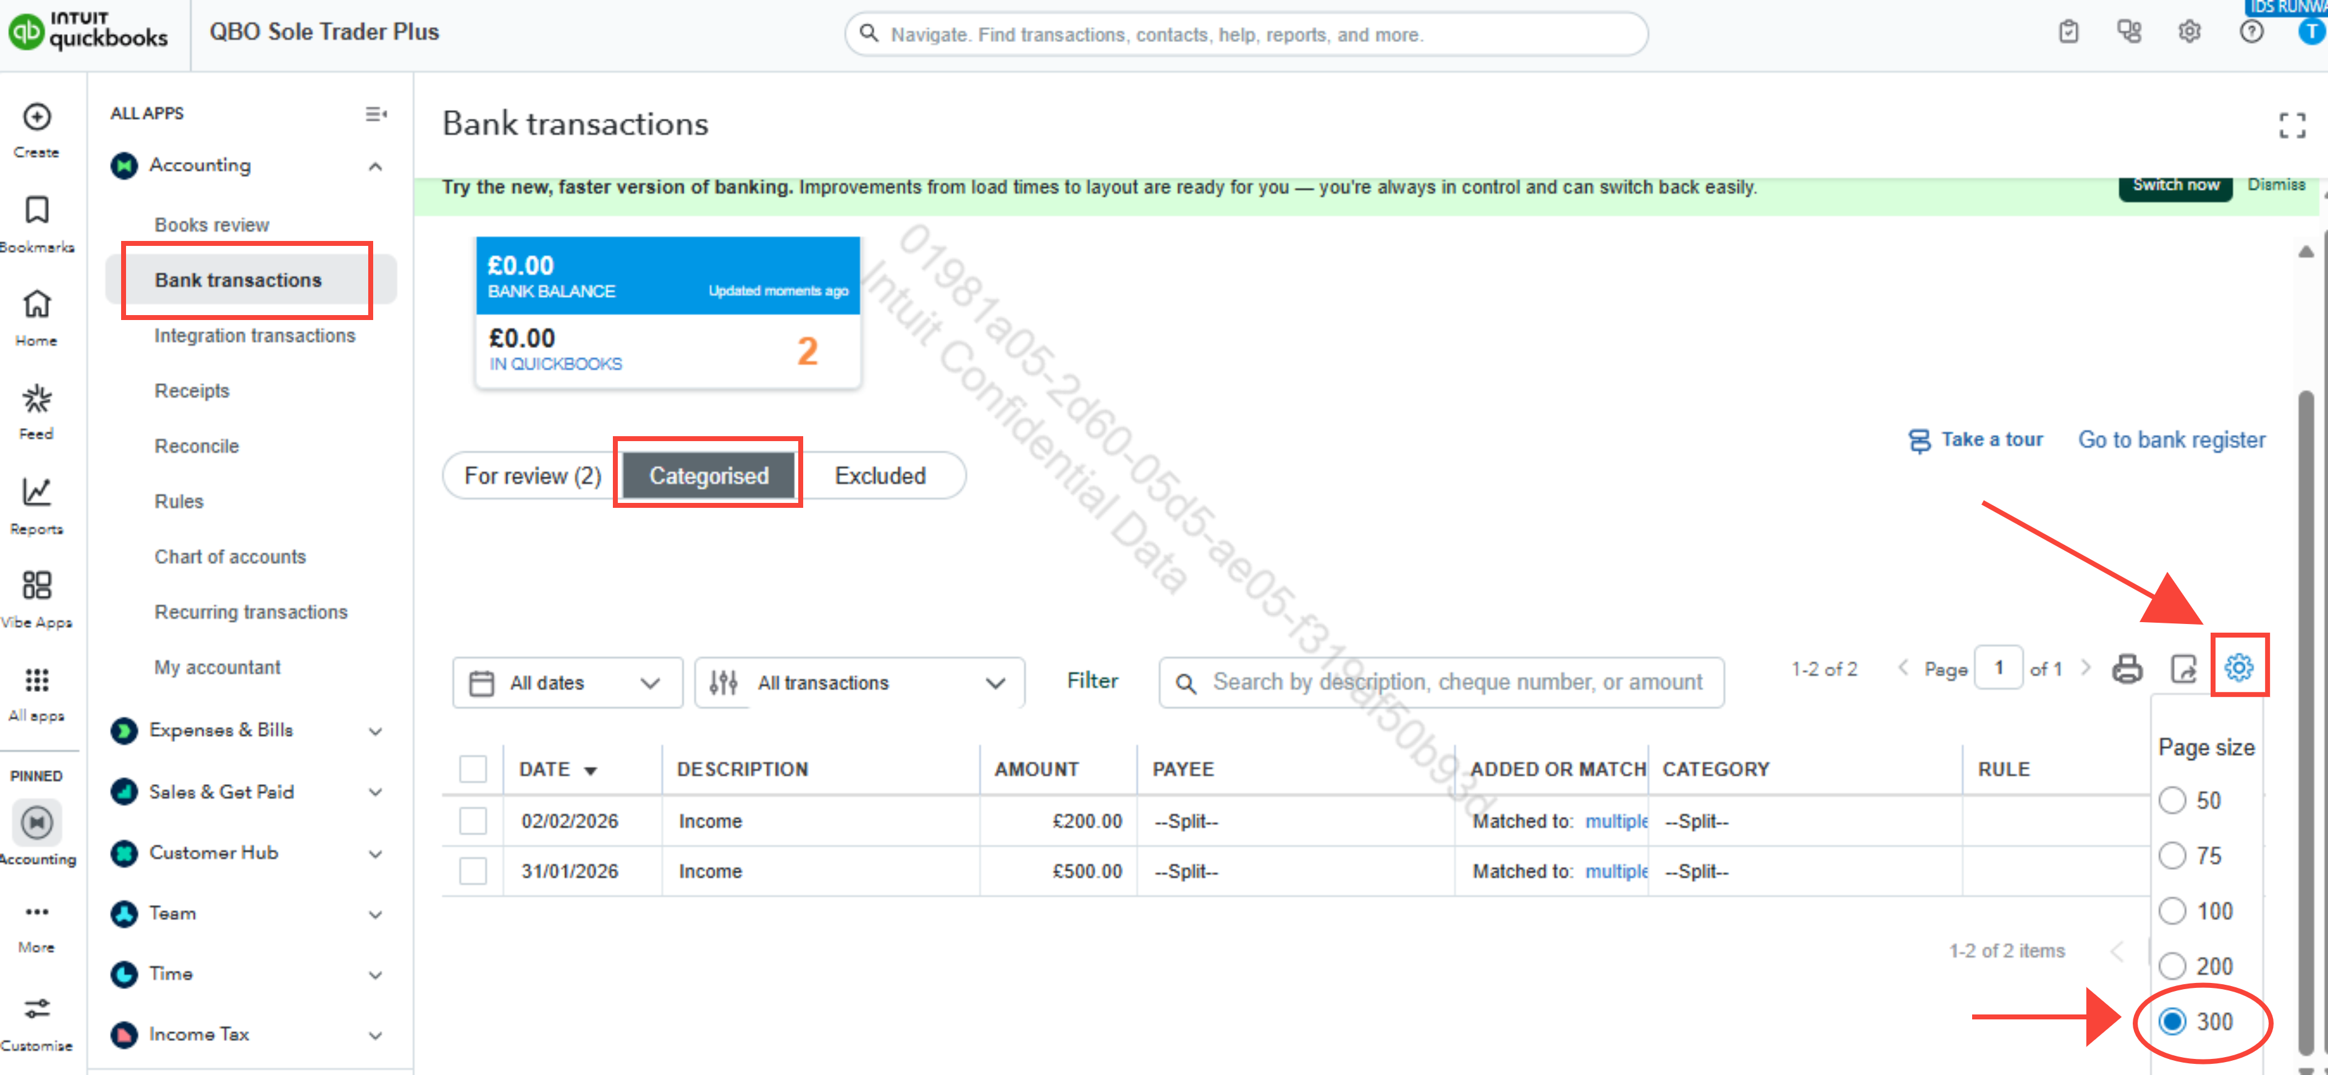Tick the checkbox for 02/02/2026 Income row
The image size is (2328, 1075).
click(473, 821)
